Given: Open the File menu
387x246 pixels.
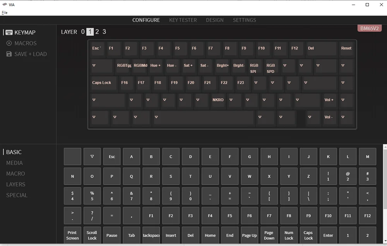Looking at the screenshot, I should click(x=5, y=12).
